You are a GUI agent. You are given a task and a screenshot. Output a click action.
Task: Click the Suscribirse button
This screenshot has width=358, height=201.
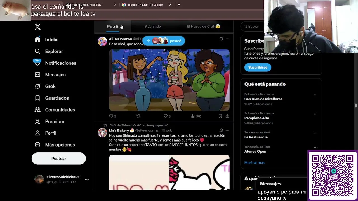click(x=258, y=67)
